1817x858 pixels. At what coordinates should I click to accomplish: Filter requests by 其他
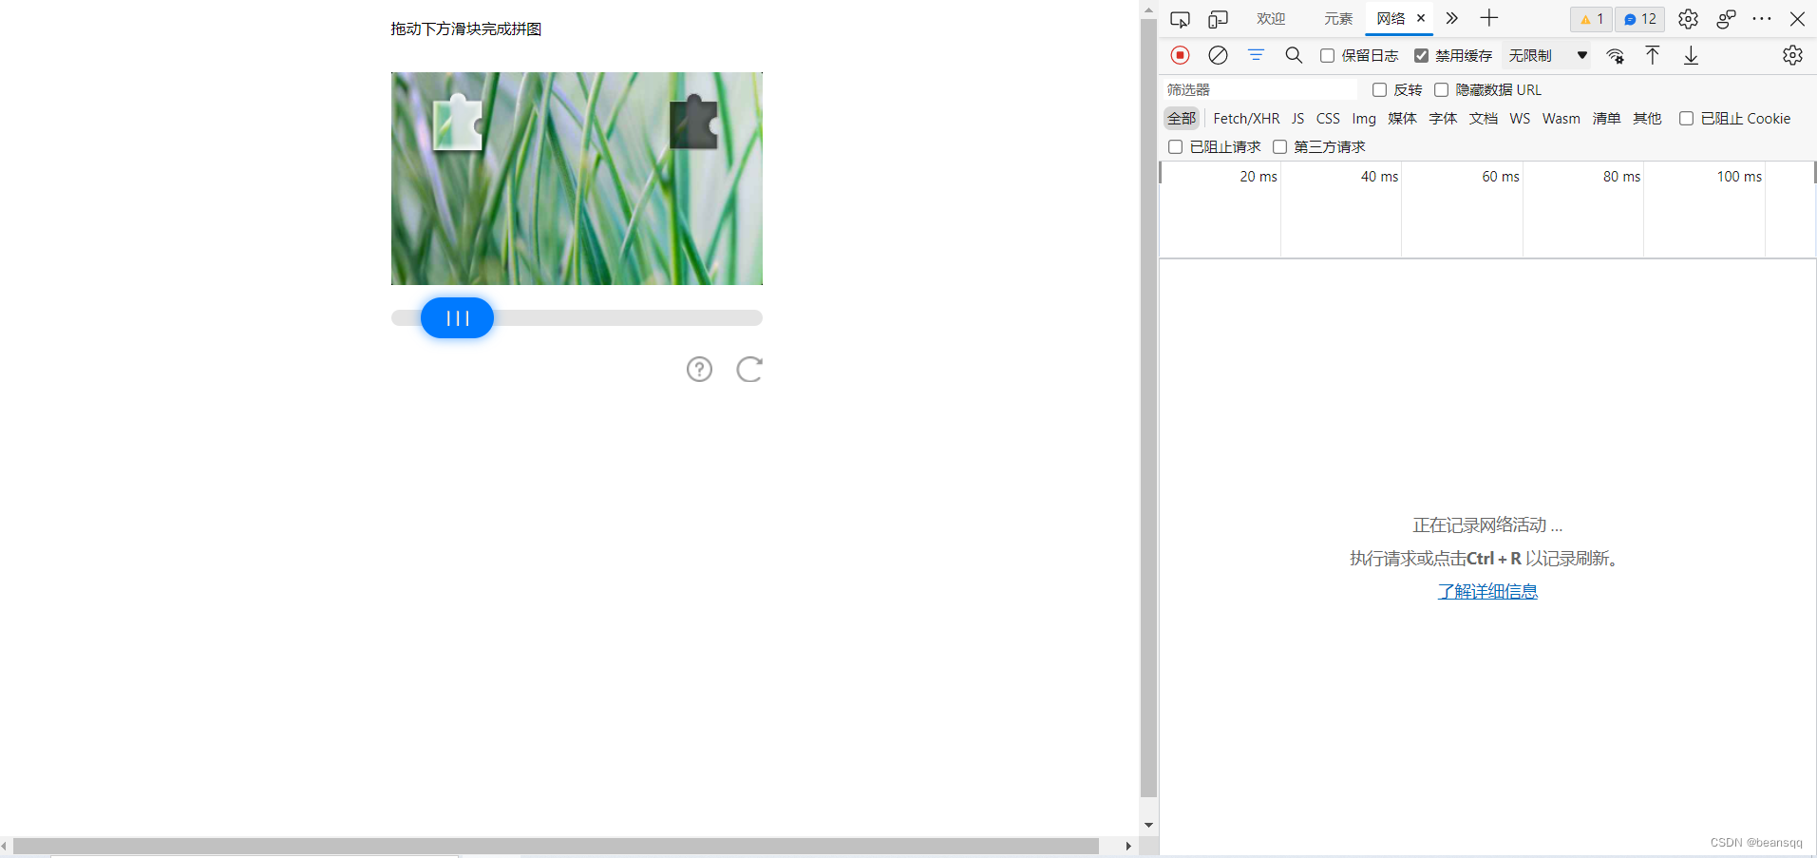tap(1647, 118)
